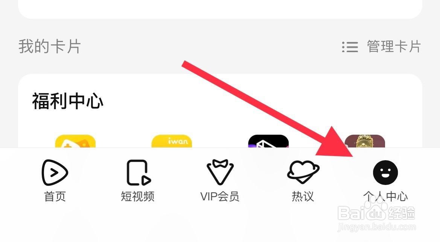The image size is (440, 242).
Task: Open the VIP会员 suit icon
Action: pyautogui.click(x=220, y=172)
